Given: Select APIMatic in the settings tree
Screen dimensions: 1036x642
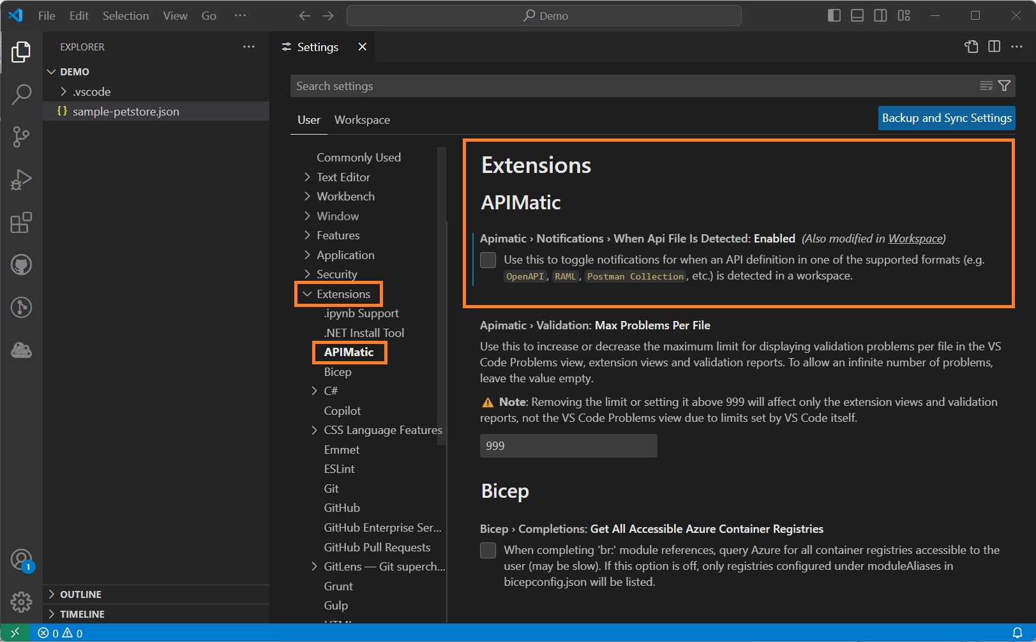Looking at the screenshot, I should 349,352.
